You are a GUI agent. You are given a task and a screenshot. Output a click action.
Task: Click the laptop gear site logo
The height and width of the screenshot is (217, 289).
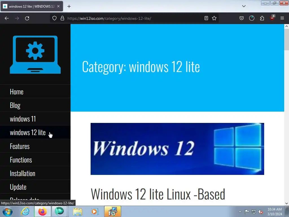coord(35,55)
